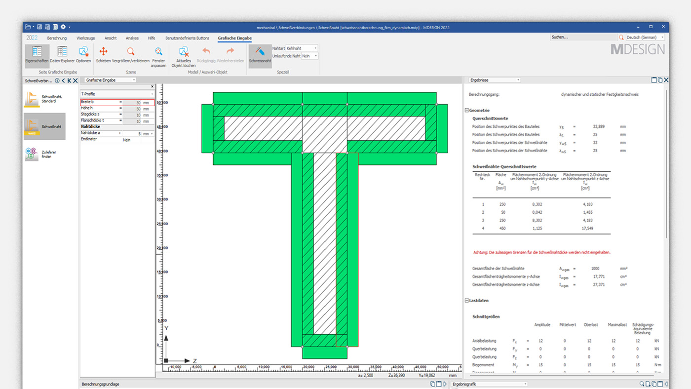Close the Schweißverbin... module panel
Image resolution: width=691 pixels, height=389 pixels.
point(76,80)
